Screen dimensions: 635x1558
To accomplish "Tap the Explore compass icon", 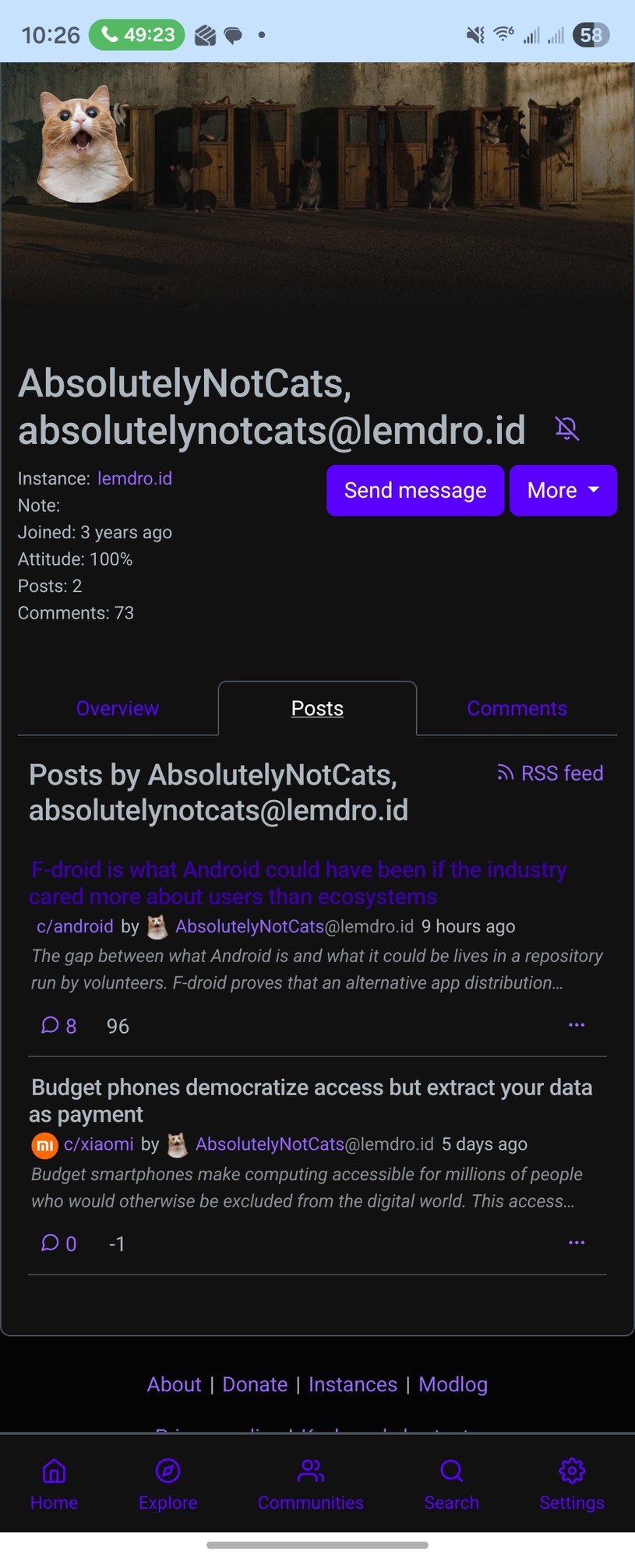I will [x=168, y=1472].
